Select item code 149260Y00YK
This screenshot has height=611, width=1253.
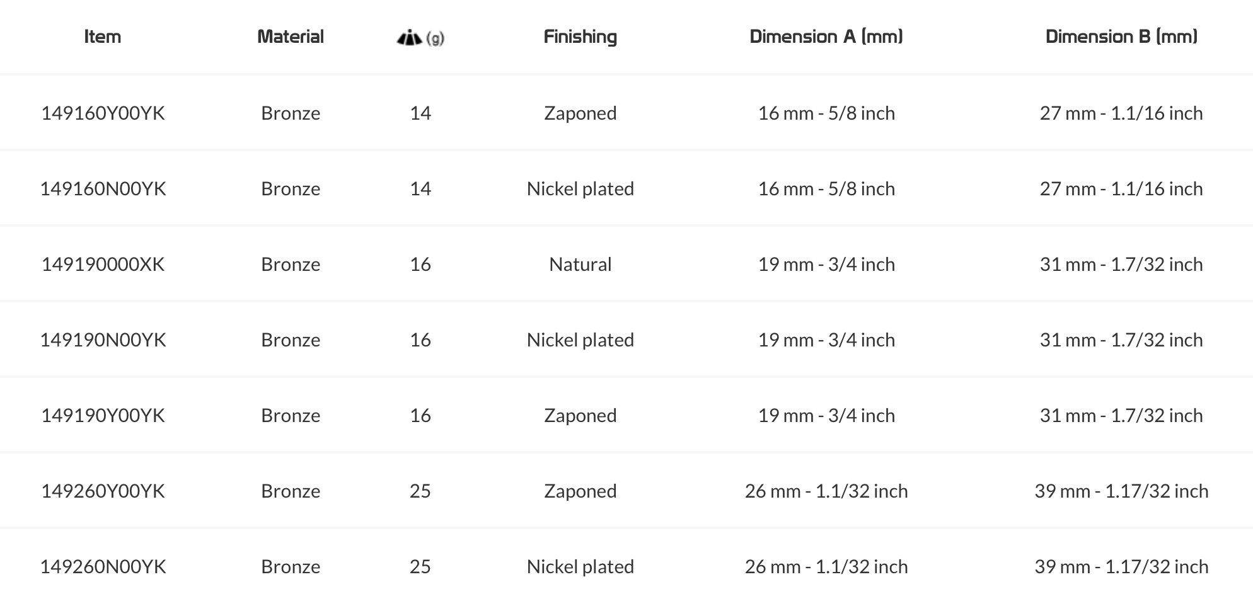103,491
